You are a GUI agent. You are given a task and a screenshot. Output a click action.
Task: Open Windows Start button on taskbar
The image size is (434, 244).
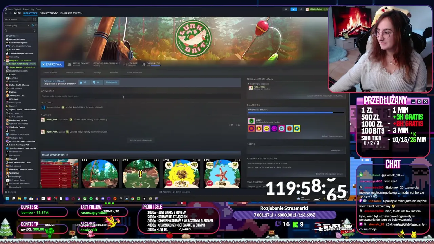[x=7, y=199]
